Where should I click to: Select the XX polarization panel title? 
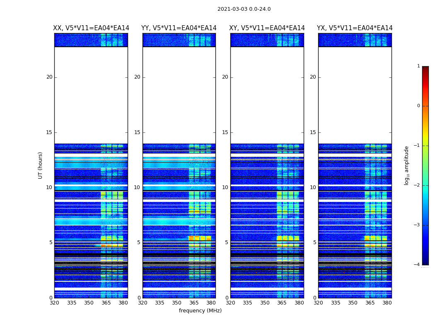click(91, 28)
